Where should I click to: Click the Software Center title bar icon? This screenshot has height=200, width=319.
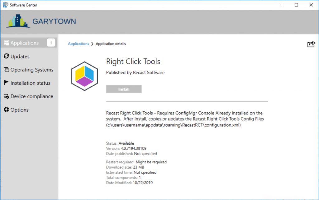tap(5, 5)
